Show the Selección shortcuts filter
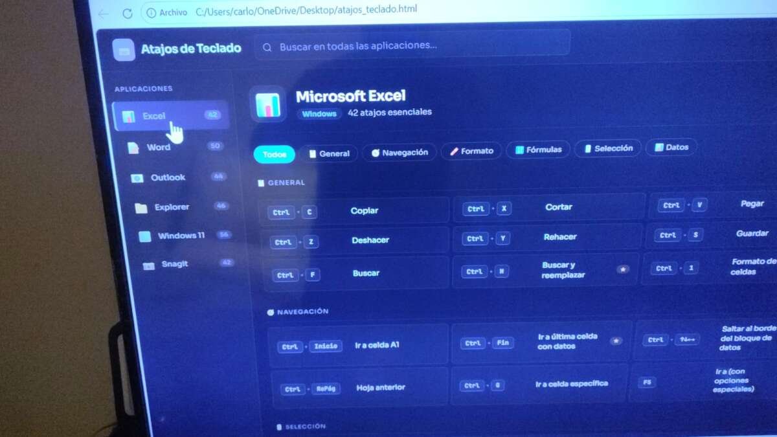 (607, 148)
